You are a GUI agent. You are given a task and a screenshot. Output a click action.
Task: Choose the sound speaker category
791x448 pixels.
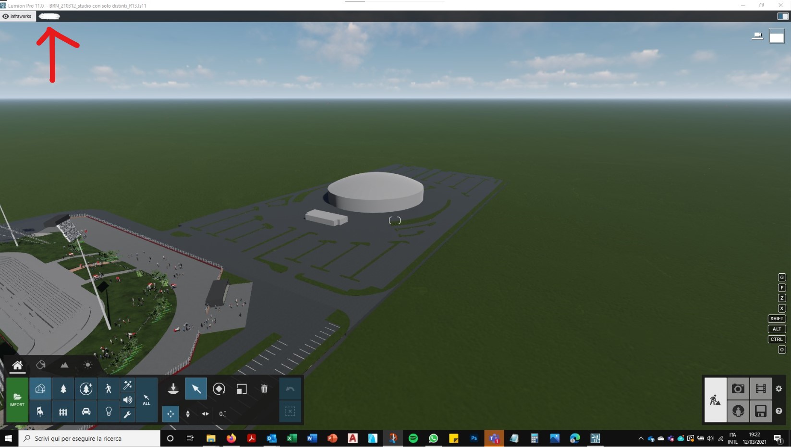[x=127, y=400]
